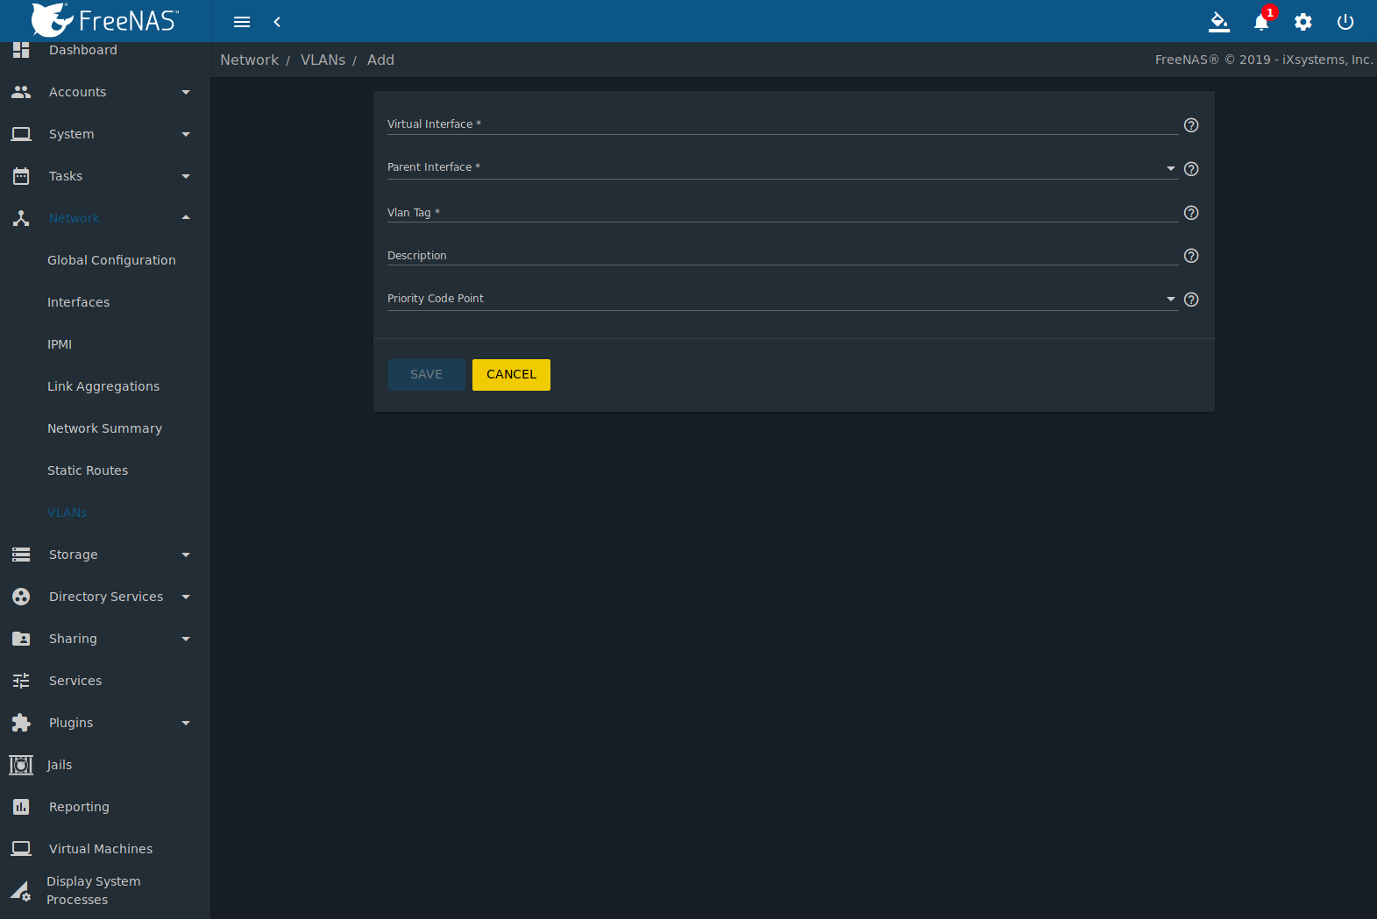Click the Plugins puzzle icon
The image size is (1377, 919).
(21, 723)
